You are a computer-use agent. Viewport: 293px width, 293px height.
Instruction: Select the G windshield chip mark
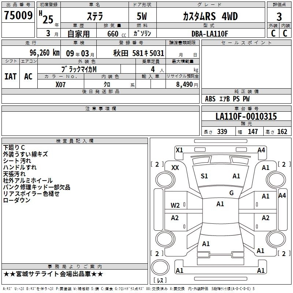(231, 193)
